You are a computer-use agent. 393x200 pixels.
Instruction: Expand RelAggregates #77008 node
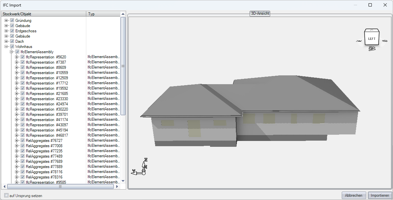click(17, 146)
